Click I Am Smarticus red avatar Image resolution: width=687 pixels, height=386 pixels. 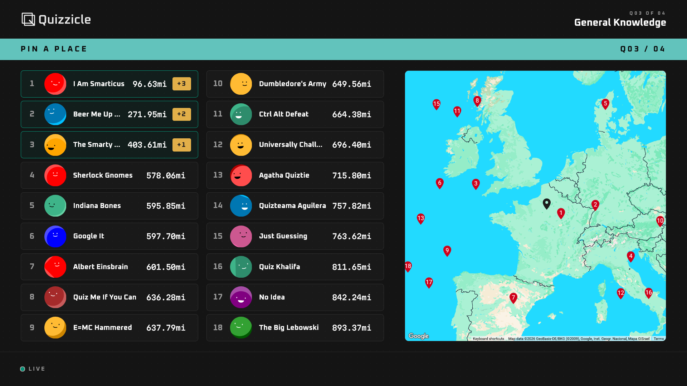coord(55,84)
